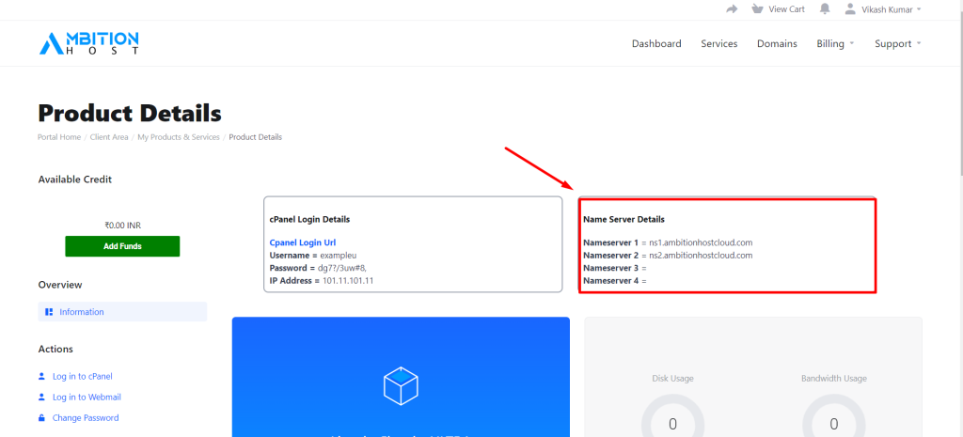Go to the Services menu item
The height and width of the screenshot is (437, 963).
click(719, 43)
